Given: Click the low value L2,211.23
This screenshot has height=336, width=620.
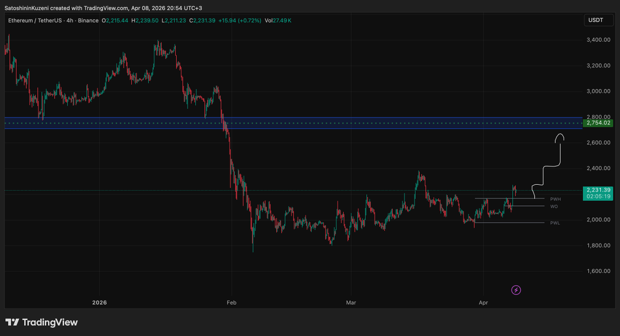Looking at the screenshot, I should coord(175,20).
